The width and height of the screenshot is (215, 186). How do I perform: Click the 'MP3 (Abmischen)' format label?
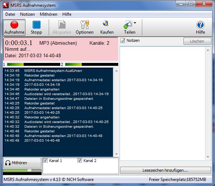[58, 43]
